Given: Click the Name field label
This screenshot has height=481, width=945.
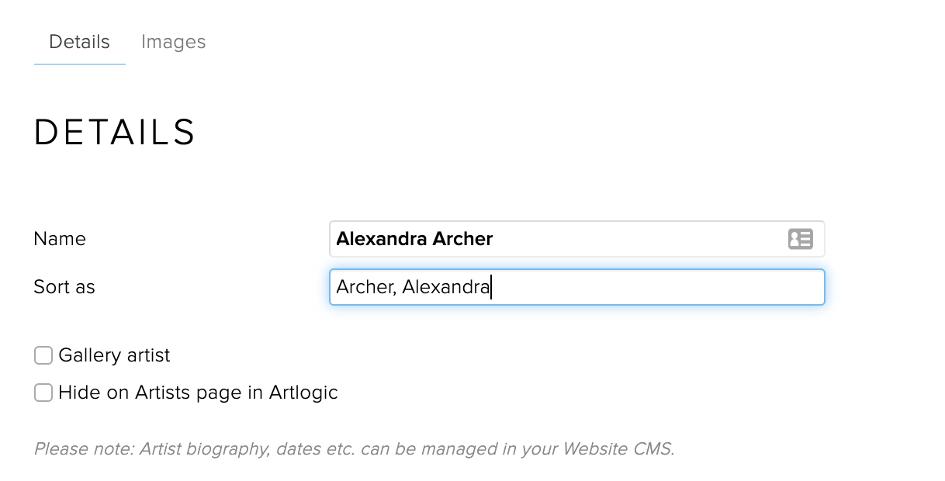Looking at the screenshot, I should coord(60,239).
